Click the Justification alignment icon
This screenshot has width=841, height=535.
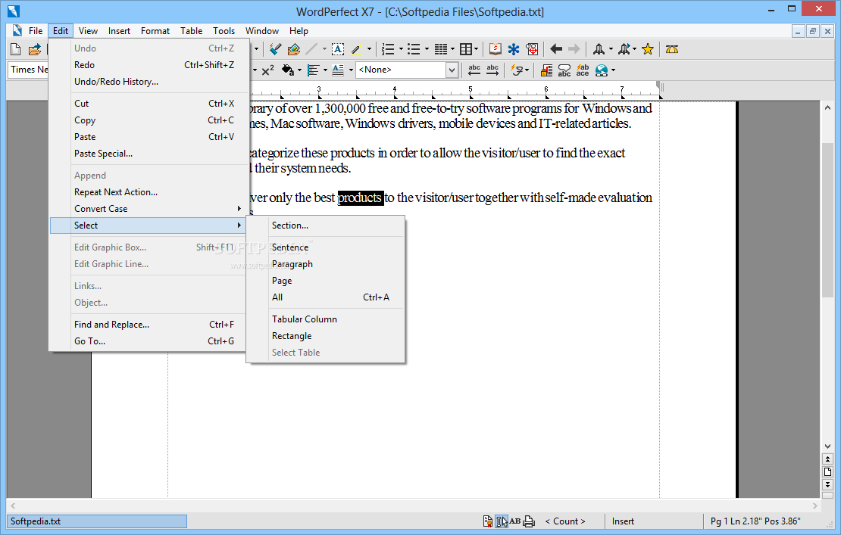tap(313, 70)
